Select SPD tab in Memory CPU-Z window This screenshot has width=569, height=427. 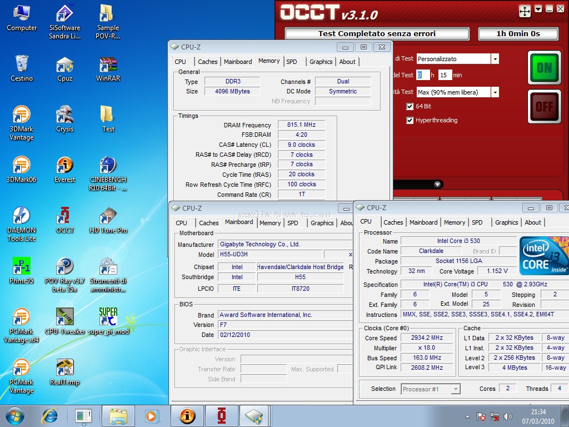(291, 62)
